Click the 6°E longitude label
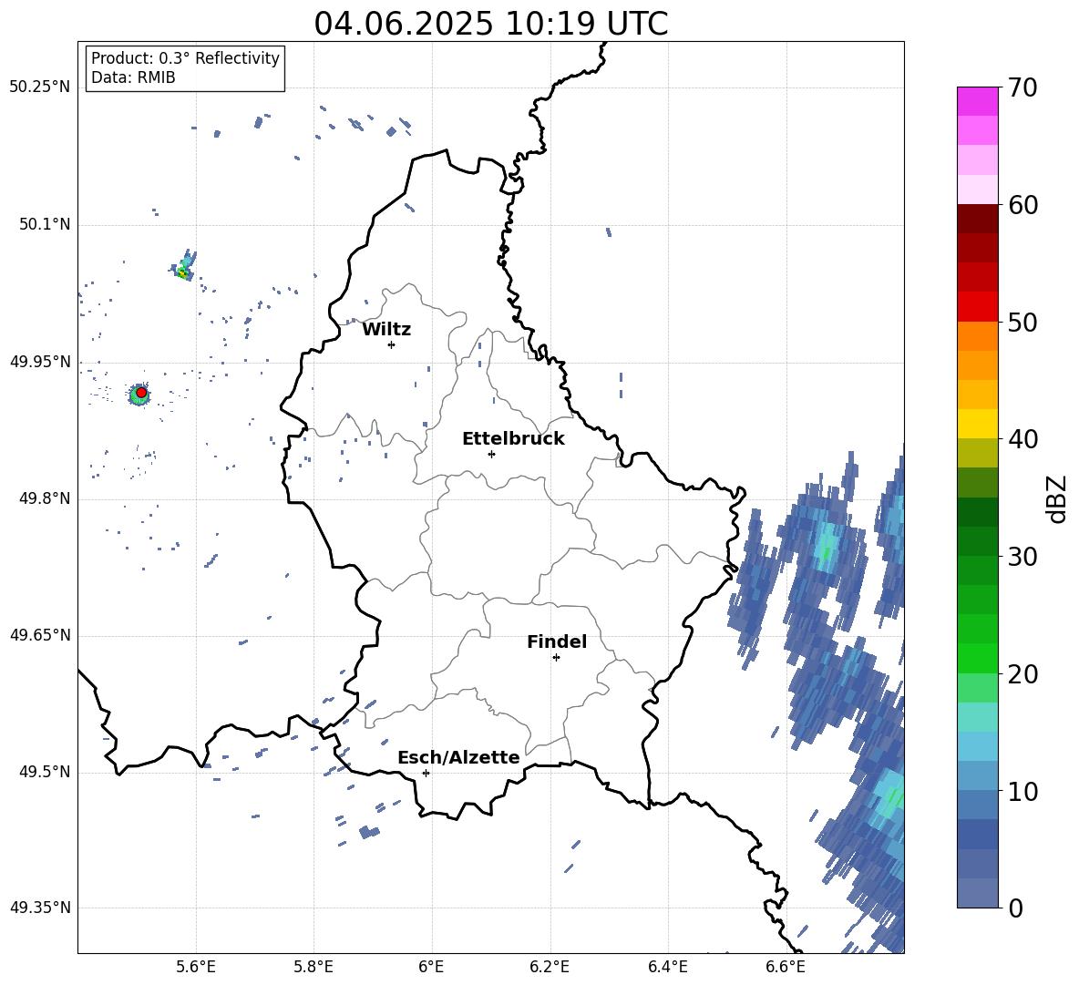The height and width of the screenshot is (985, 1079). pyautogui.click(x=431, y=968)
